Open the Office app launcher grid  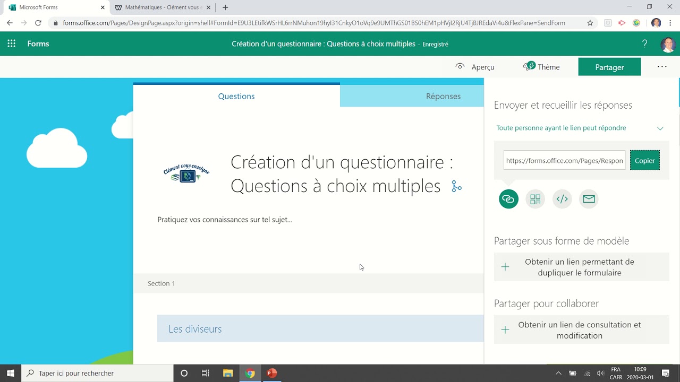coord(12,44)
